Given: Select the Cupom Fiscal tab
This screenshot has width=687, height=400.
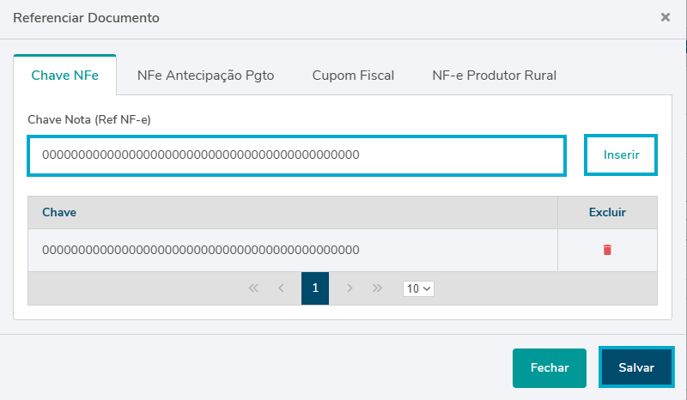Looking at the screenshot, I should (353, 76).
